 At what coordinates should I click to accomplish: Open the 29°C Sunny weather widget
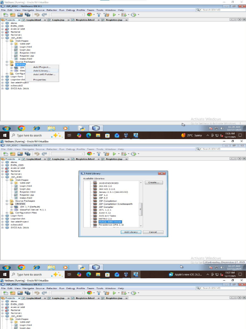tap(192, 135)
